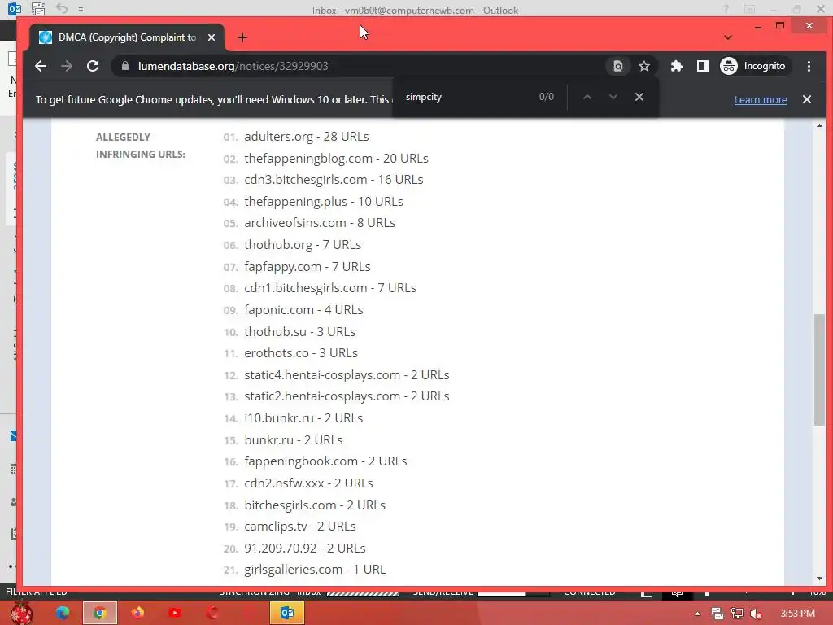Click the page scrollbar up arrow
Viewport: 833px width, 625px height.
pos(819,126)
